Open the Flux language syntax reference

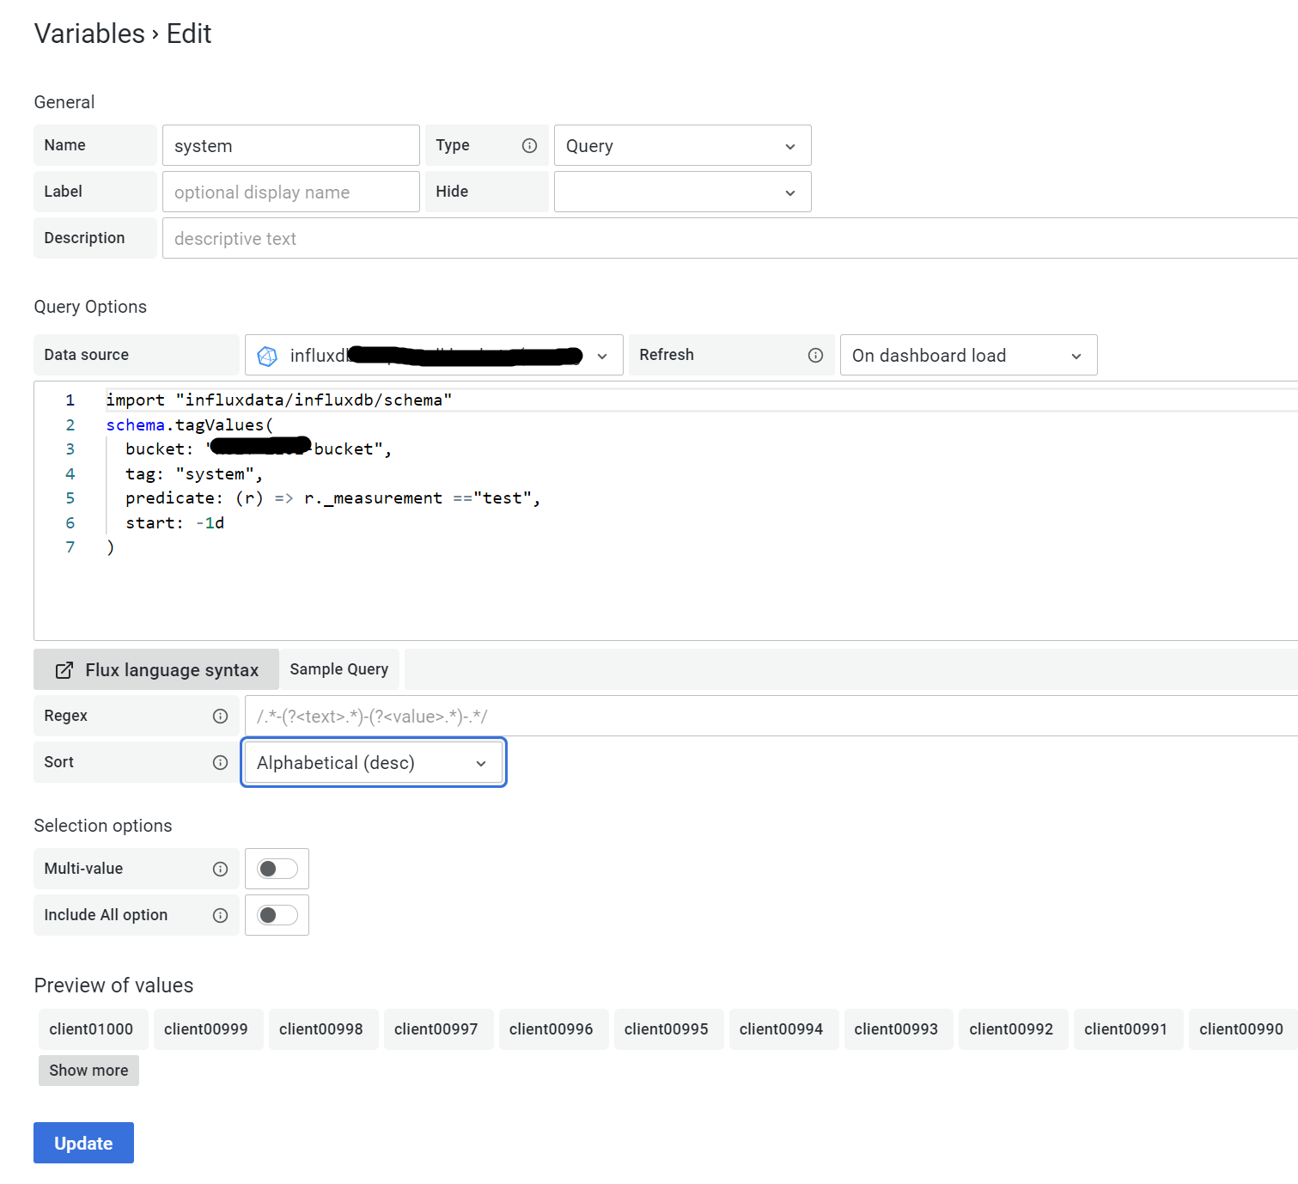tap(171, 669)
